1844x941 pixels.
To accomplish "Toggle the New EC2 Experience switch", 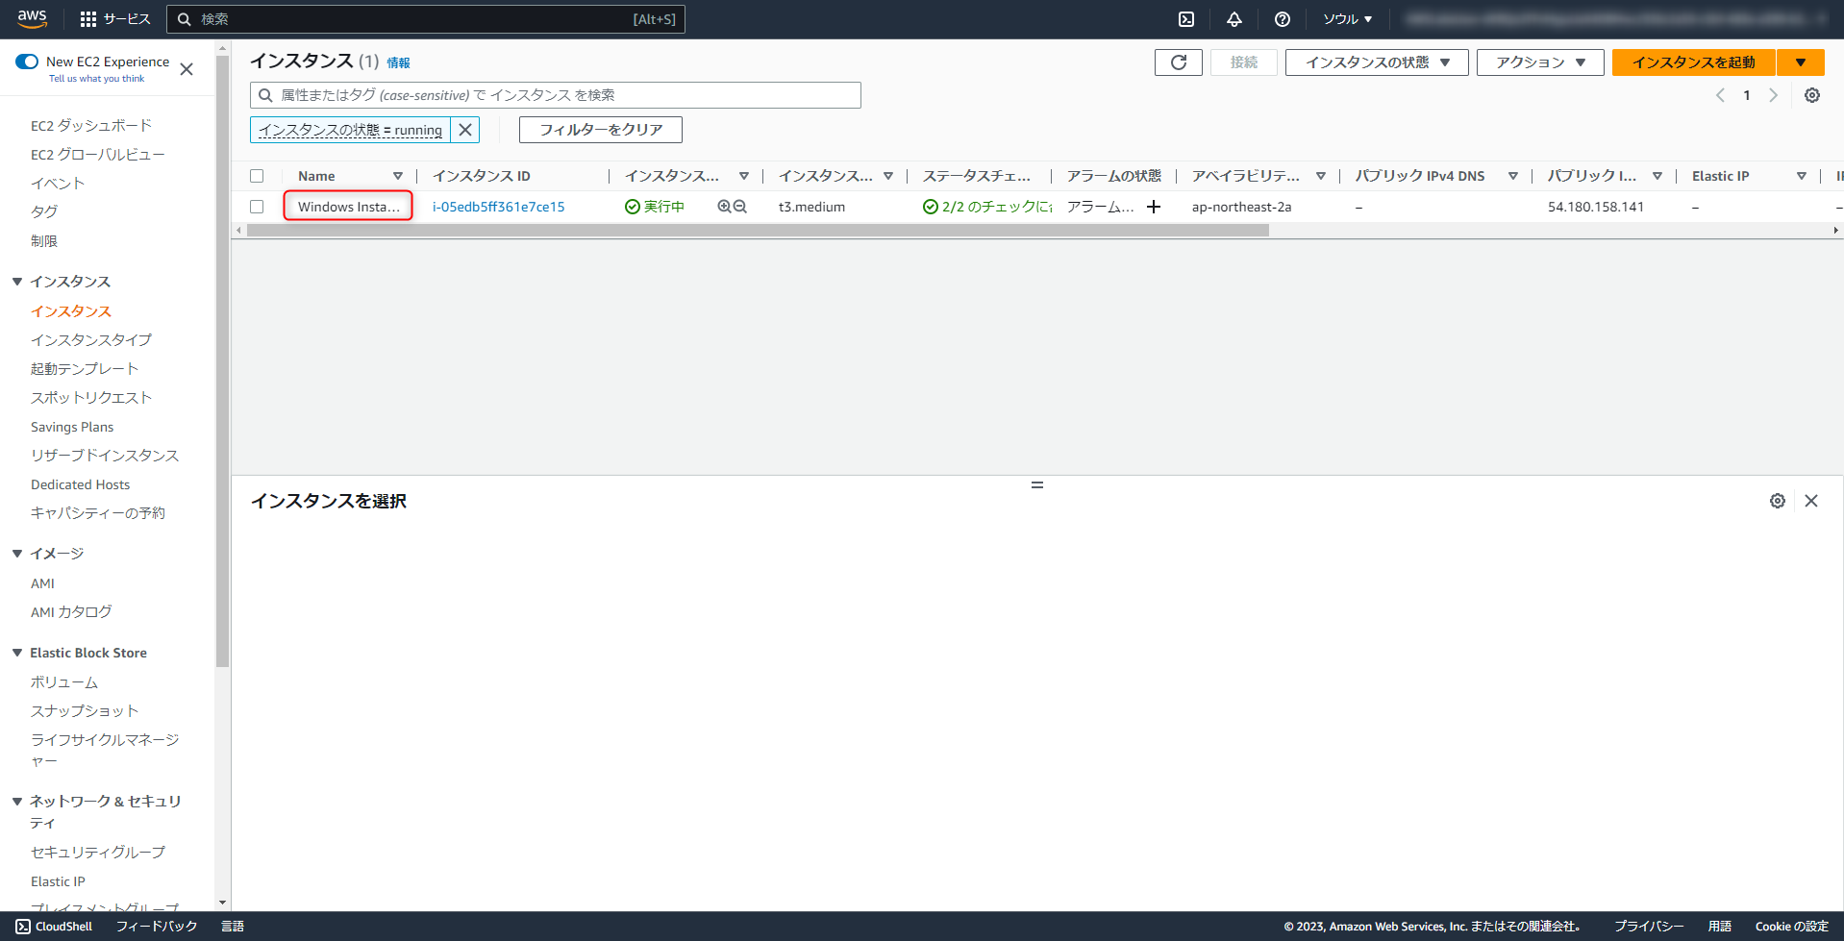I will 26,61.
